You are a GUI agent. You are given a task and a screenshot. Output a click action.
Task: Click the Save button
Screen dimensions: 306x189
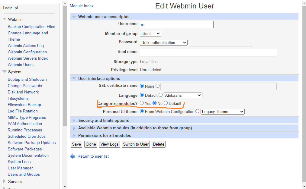click(76, 144)
